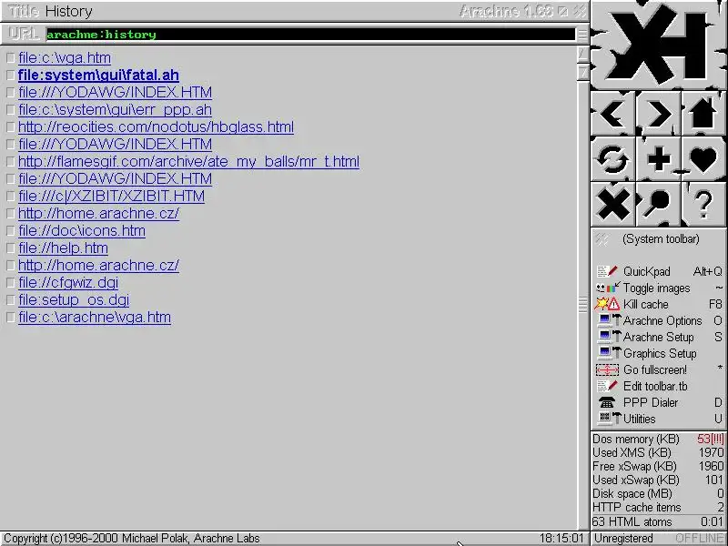The width and height of the screenshot is (728, 546).
Task: Click the plus add-to-hotlist icon
Action: click(658, 158)
